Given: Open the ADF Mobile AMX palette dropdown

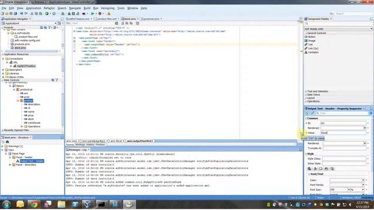Looking at the screenshot, I should coord(371,29).
